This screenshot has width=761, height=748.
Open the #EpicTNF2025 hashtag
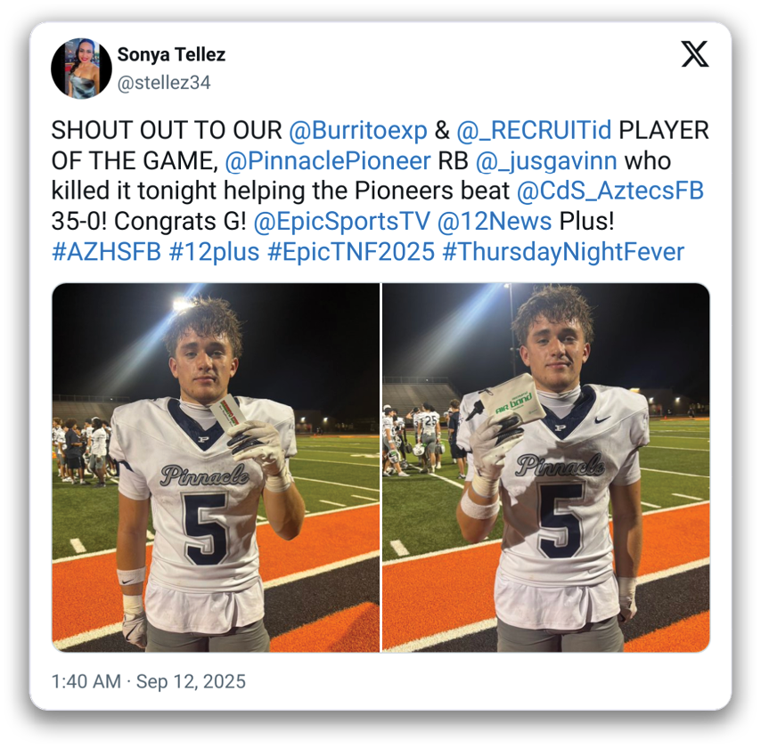(351, 252)
